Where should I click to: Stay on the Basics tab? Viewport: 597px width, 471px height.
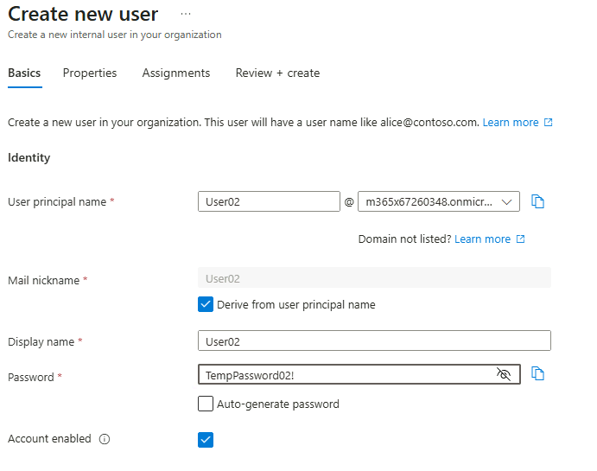tap(24, 73)
